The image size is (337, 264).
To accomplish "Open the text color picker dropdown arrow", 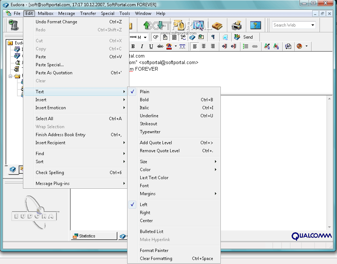I will [176, 46].
